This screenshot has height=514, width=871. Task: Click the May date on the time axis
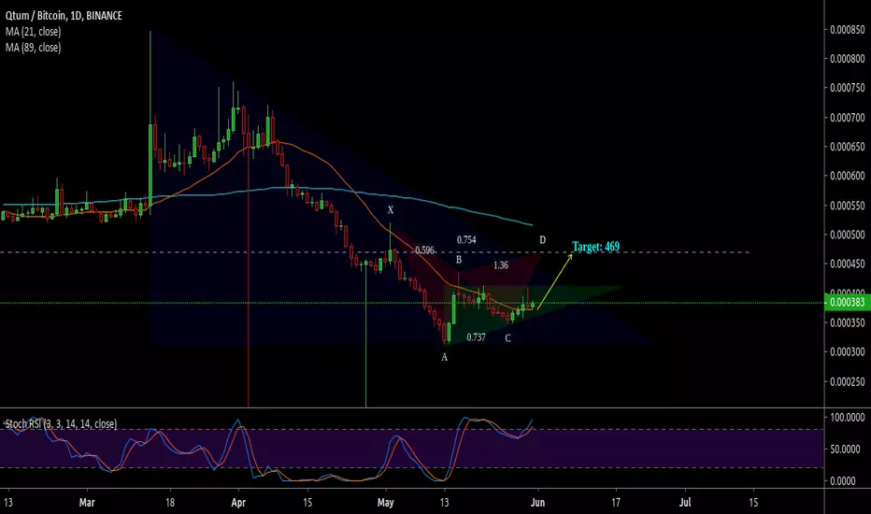point(386,503)
